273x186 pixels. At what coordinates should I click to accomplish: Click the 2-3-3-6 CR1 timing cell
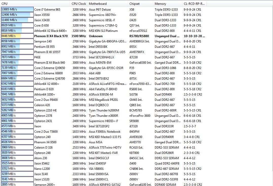coord(192,153)
